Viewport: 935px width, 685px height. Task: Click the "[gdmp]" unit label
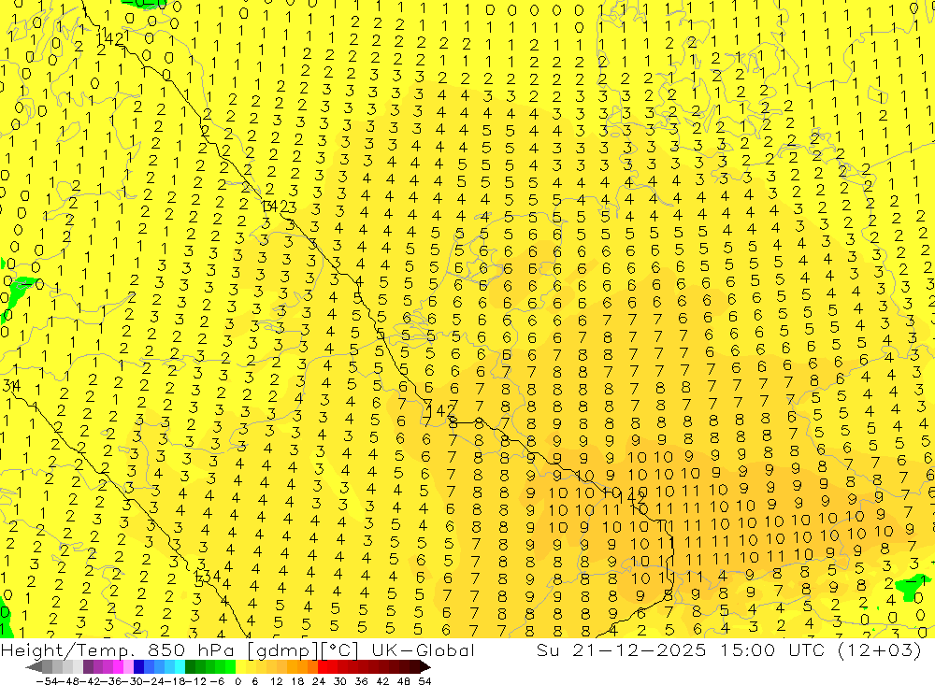[x=282, y=650]
